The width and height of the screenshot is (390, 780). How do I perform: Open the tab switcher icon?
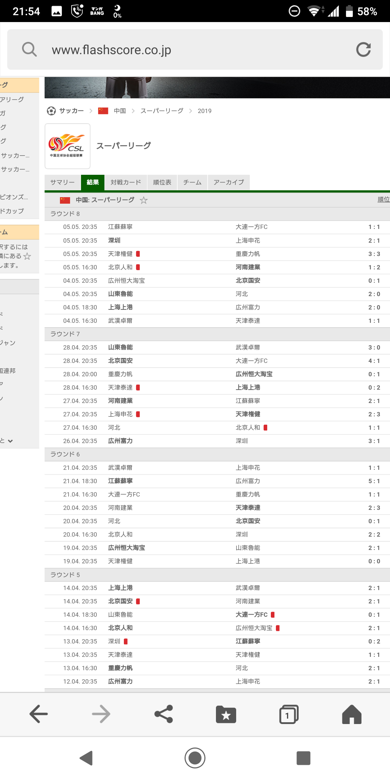click(x=289, y=714)
